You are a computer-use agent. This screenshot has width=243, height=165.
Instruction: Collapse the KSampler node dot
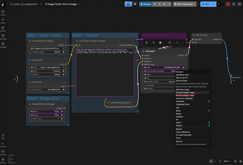pos(143,51)
